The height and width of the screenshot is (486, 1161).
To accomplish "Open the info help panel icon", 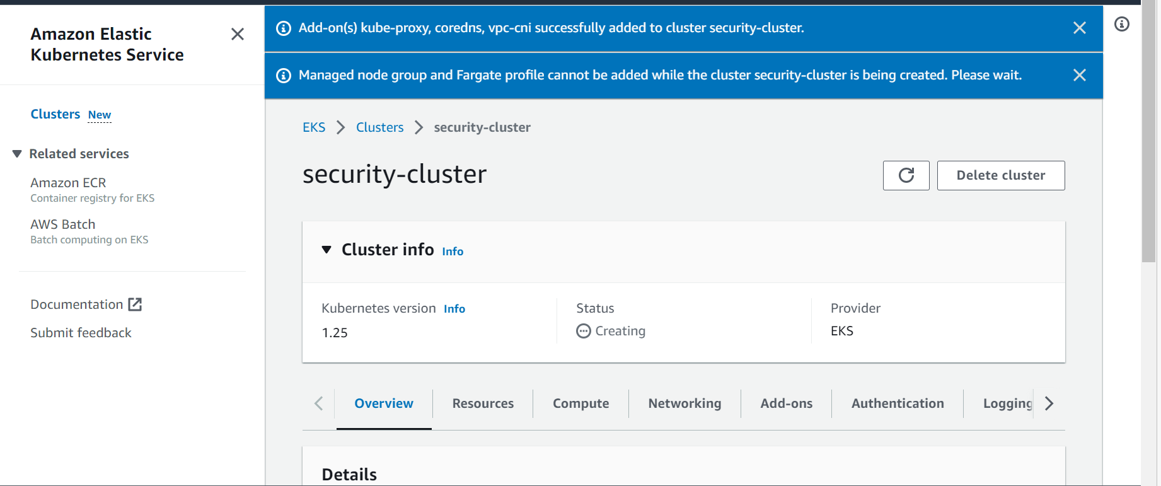I will tap(1121, 24).
